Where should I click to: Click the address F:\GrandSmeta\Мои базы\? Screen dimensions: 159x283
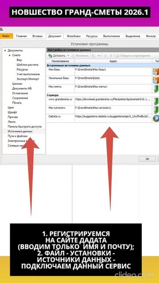[90, 69]
